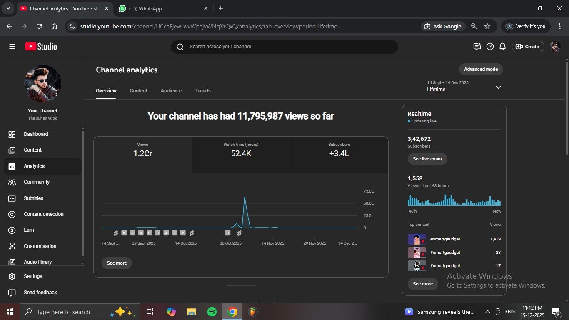Open the first #smartgaudget video thumbnail
Screen dimensions: 569x320
click(417, 239)
